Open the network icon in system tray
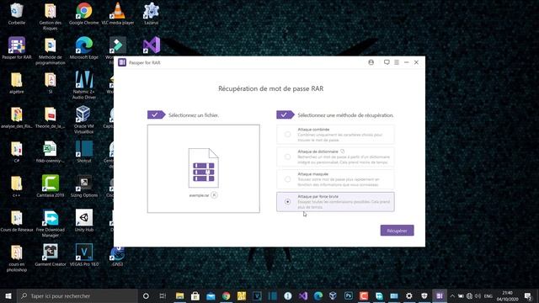Screen dimensions: 539x303 click(469, 295)
